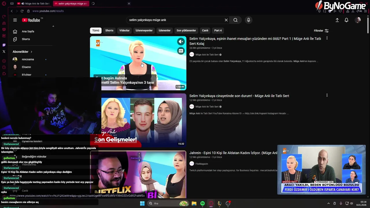Click the magnifier search button
Image resolution: width=370 pixels, height=208 pixels.
coord(235,20)
